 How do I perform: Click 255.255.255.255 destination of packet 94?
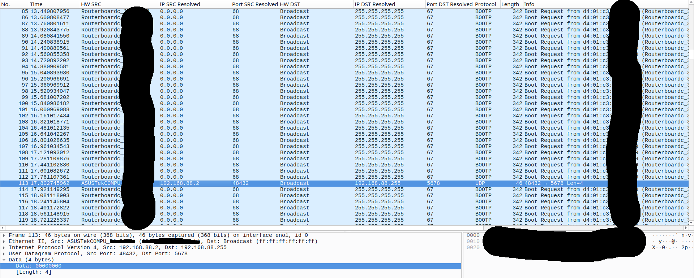[x=379, y=67]
